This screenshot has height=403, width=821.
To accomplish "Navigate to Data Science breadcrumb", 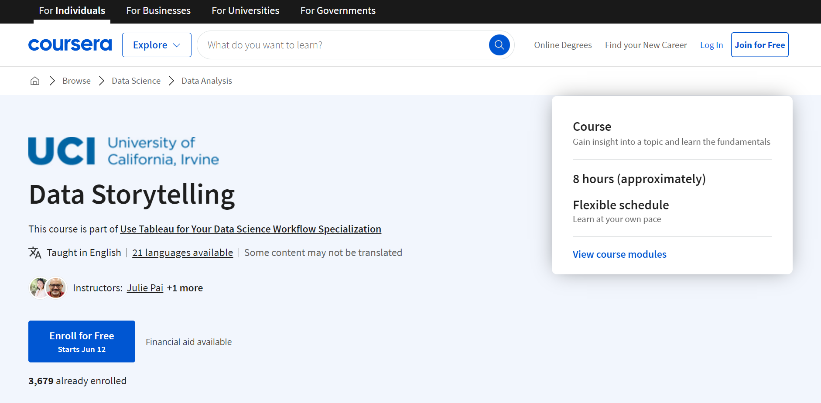I will pyautogui.click(x=136, y=81).
